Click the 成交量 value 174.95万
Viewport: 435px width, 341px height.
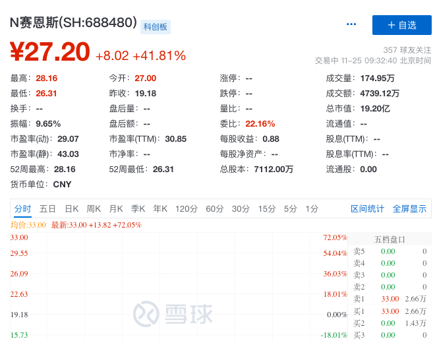(x=377, y=78)
